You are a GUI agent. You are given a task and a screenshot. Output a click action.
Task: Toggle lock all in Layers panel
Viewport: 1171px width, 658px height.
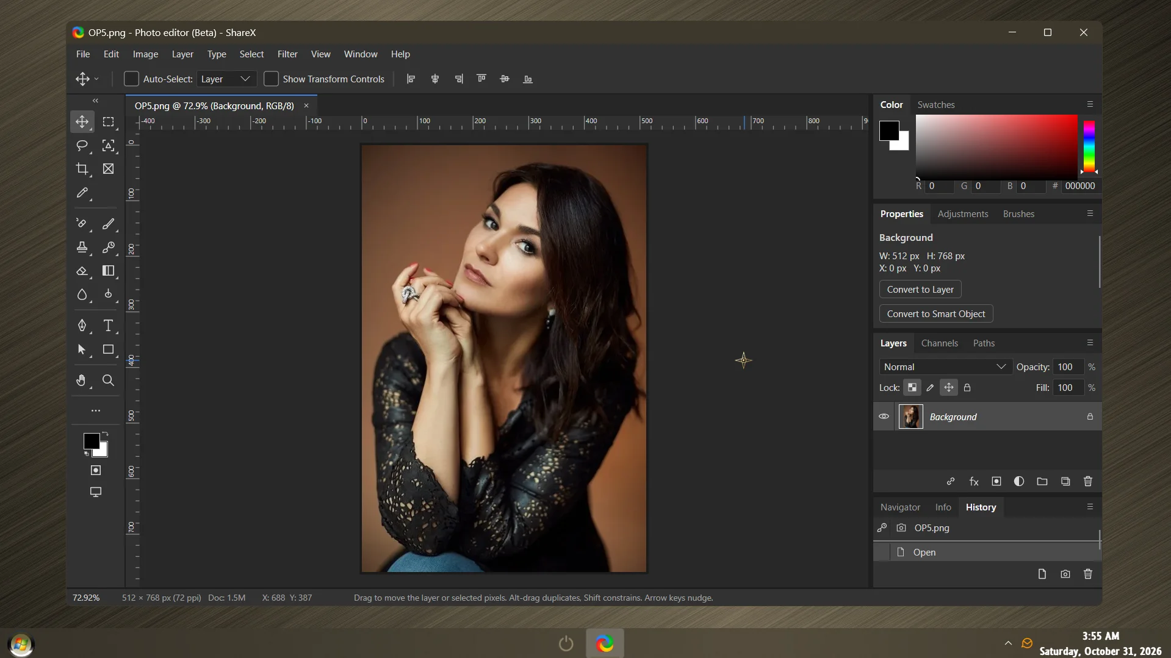(967, 387)
